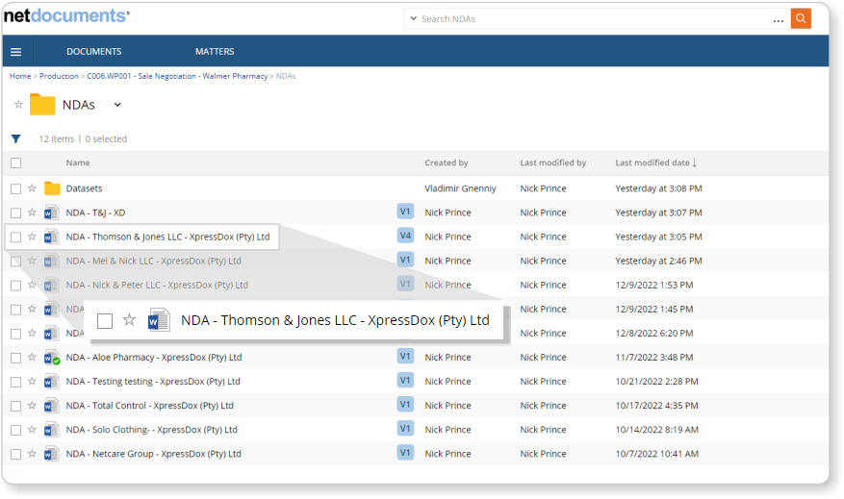The width and height of the screenshot is (844, 499).
Task: Star the NDA - Netcare Group document
Action: (x=33, y=455)
